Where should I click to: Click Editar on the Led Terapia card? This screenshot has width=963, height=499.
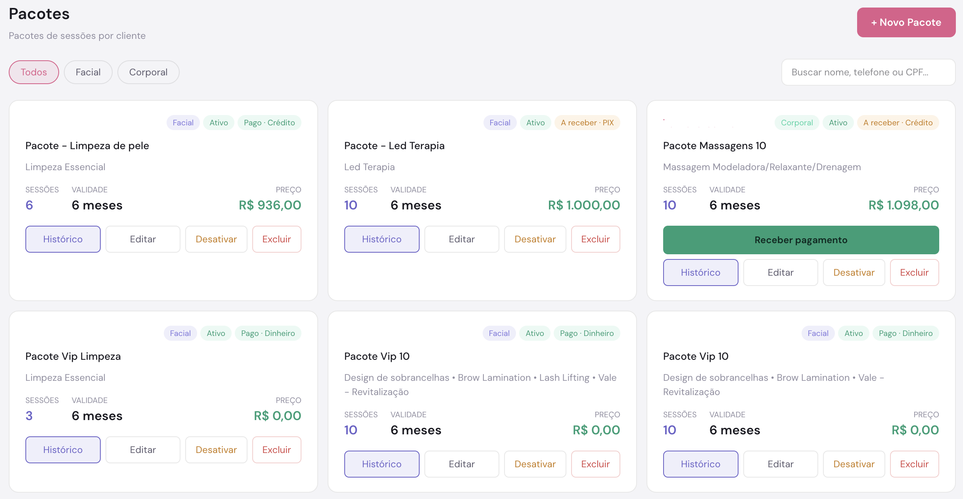(x=462, y=239)
